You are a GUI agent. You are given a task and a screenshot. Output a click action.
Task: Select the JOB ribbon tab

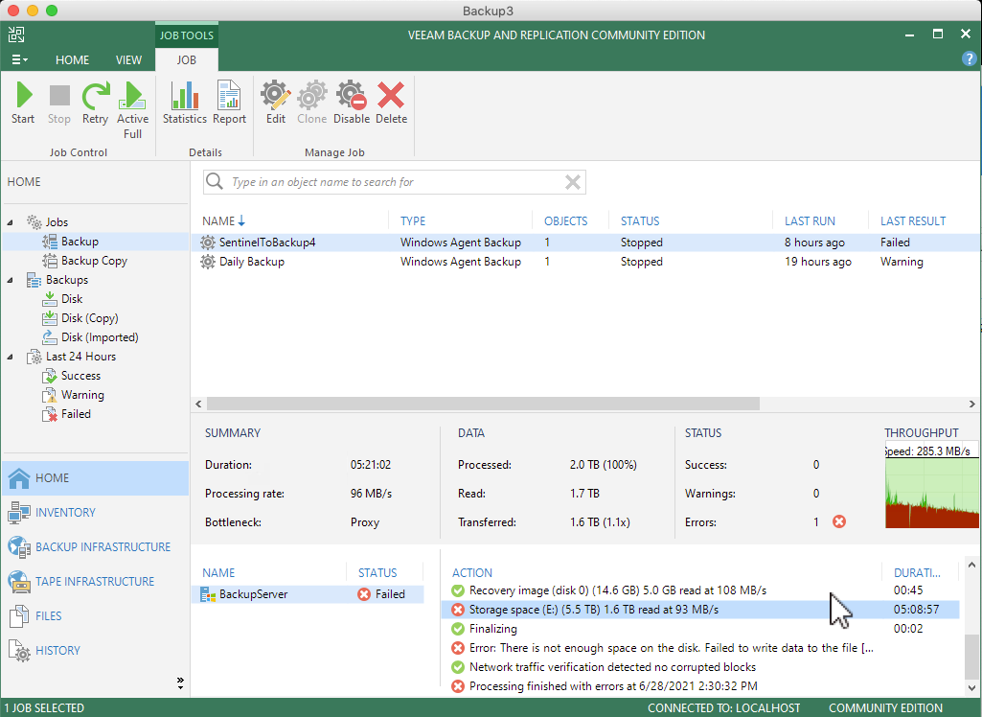[186, 59]
